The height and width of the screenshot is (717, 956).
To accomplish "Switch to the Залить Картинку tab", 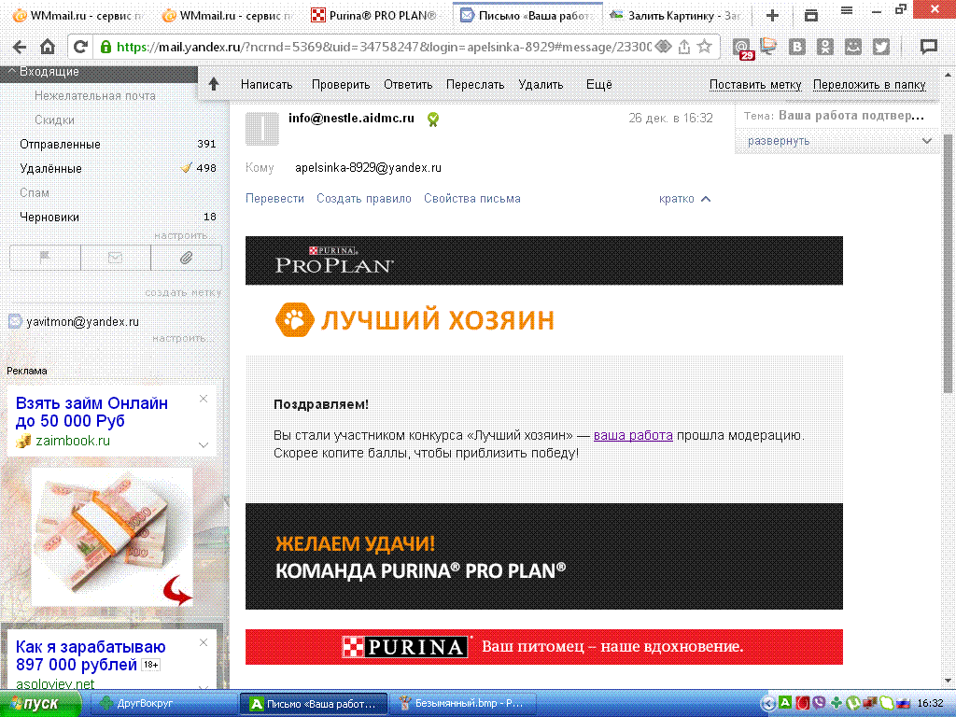I will coord(678,16).
